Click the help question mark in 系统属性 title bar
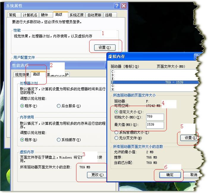 (x=117, y=6)
